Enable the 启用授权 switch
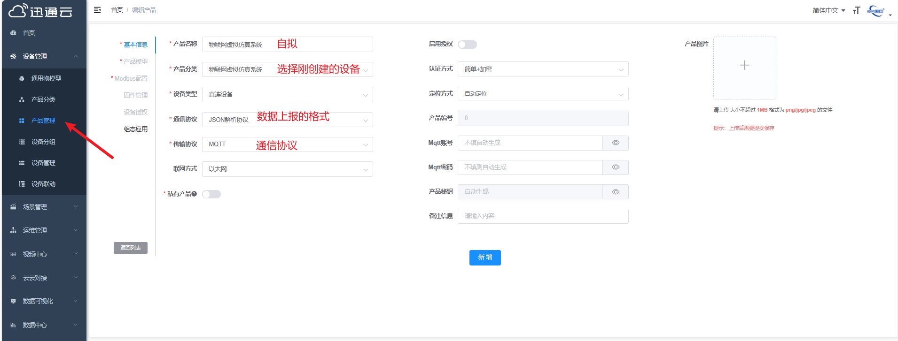Image resolution: width=898 pixels, height=341 pixels. (467, 45)
